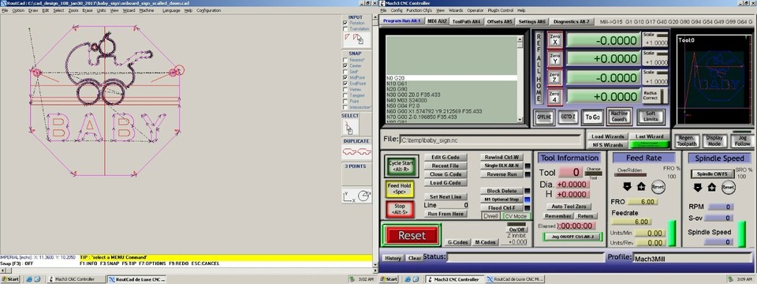
Task: Enable the Tangent snap checkbox
Action: (x=345, y=95)
